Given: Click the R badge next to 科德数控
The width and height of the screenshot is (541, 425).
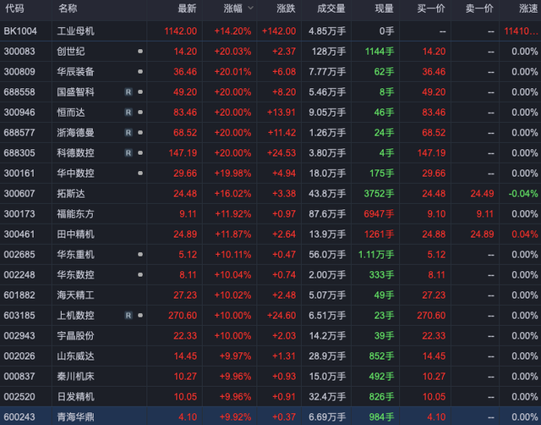Looking at the screenshot, I should pyautogui.click(x=128, y=153).
